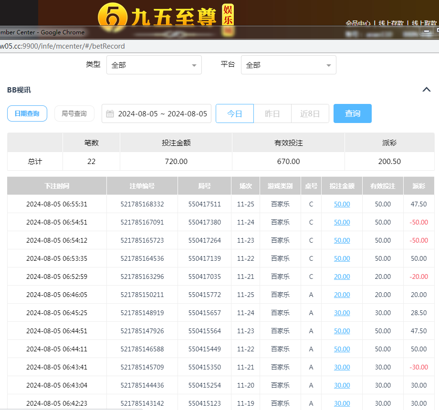Viewport: 439px width, 410px height.
Task: Open the 20.00 bet link at 06:52:59
Action: pyautogui.click(x=342, y=277)
